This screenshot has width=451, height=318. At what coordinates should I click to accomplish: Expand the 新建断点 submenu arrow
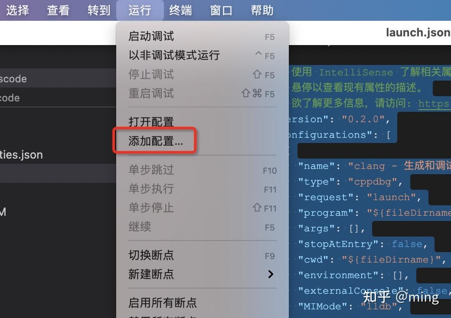coord(271,274)
